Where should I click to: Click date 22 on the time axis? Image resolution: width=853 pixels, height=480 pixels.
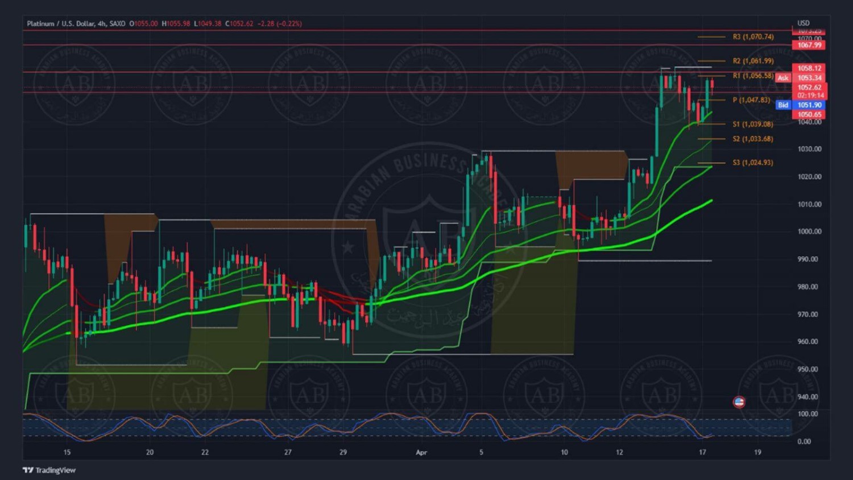coord(205,453)
